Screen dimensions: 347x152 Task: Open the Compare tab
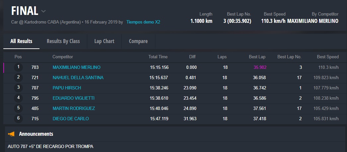pyautogui.click(x=138, y=41)
